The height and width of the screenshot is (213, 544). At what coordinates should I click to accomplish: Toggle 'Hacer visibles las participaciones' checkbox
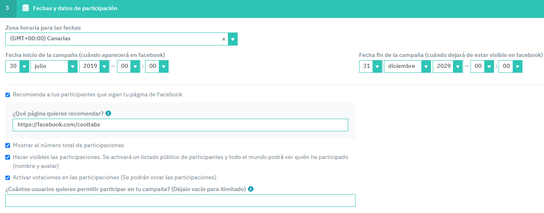[8, 157]
